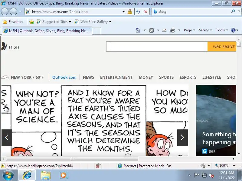Click the Add to Favorites Bar icon
The height and width of the screenshot is (181, 242).
[x=32, y=22]
